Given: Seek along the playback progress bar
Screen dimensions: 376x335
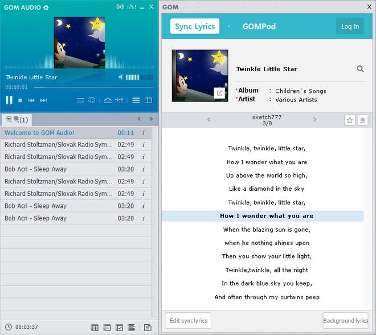Looking at the screenshot, I should tap(93, 87).
